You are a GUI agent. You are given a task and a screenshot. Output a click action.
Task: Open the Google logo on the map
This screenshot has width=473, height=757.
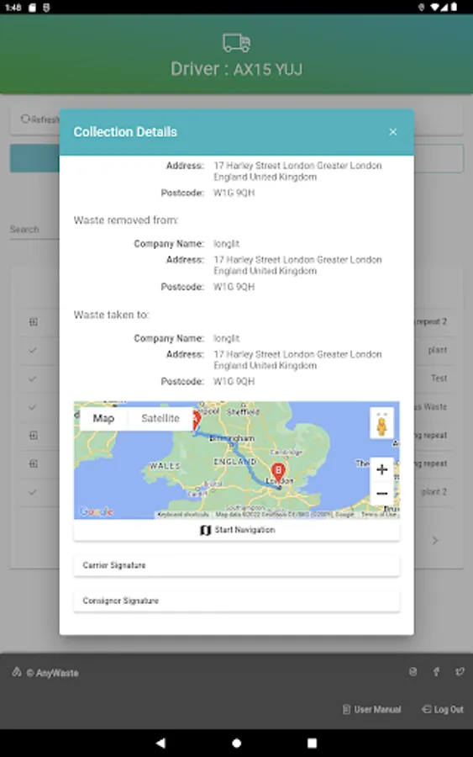pos(97,511)
